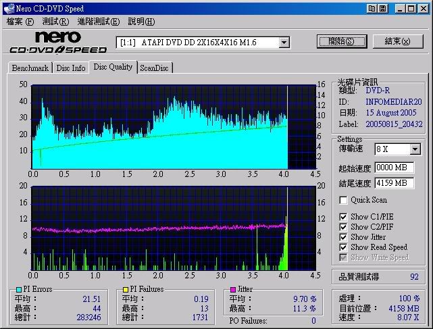Open the 進階測試(E) menu
Viewport: 433px width, 329px height.
coord(99,22)
